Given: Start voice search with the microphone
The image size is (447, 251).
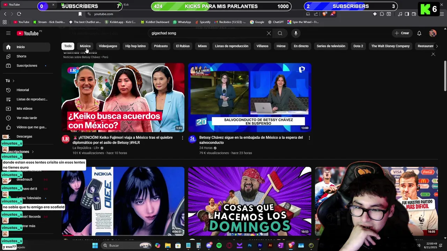Looking at the screenshot, I should click(296, 33).
